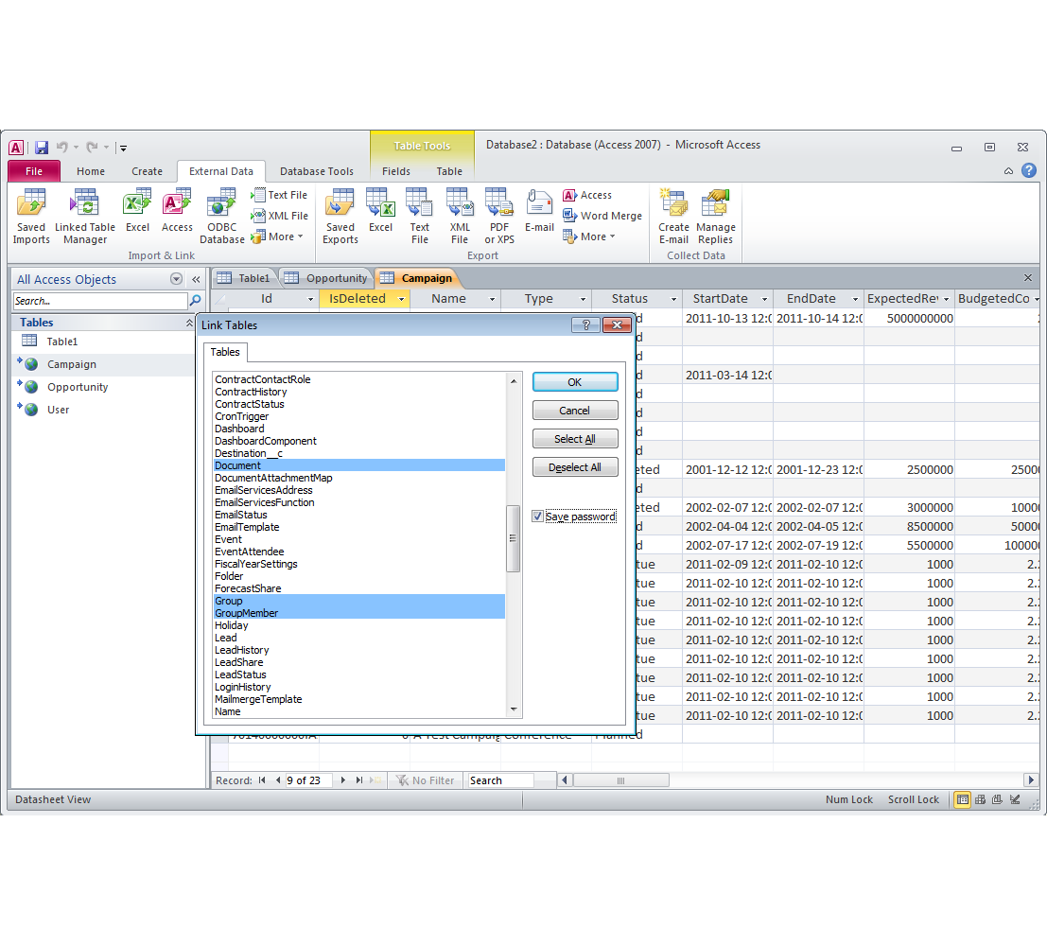The height and width of the screenshot is (946, 1047).
Task: Open IsDeleted column filter dropdown
Action: pos(401,299)
